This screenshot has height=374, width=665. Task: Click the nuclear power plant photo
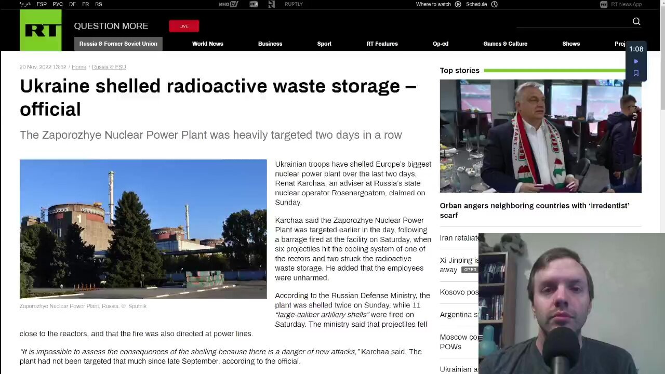(143, 229)
